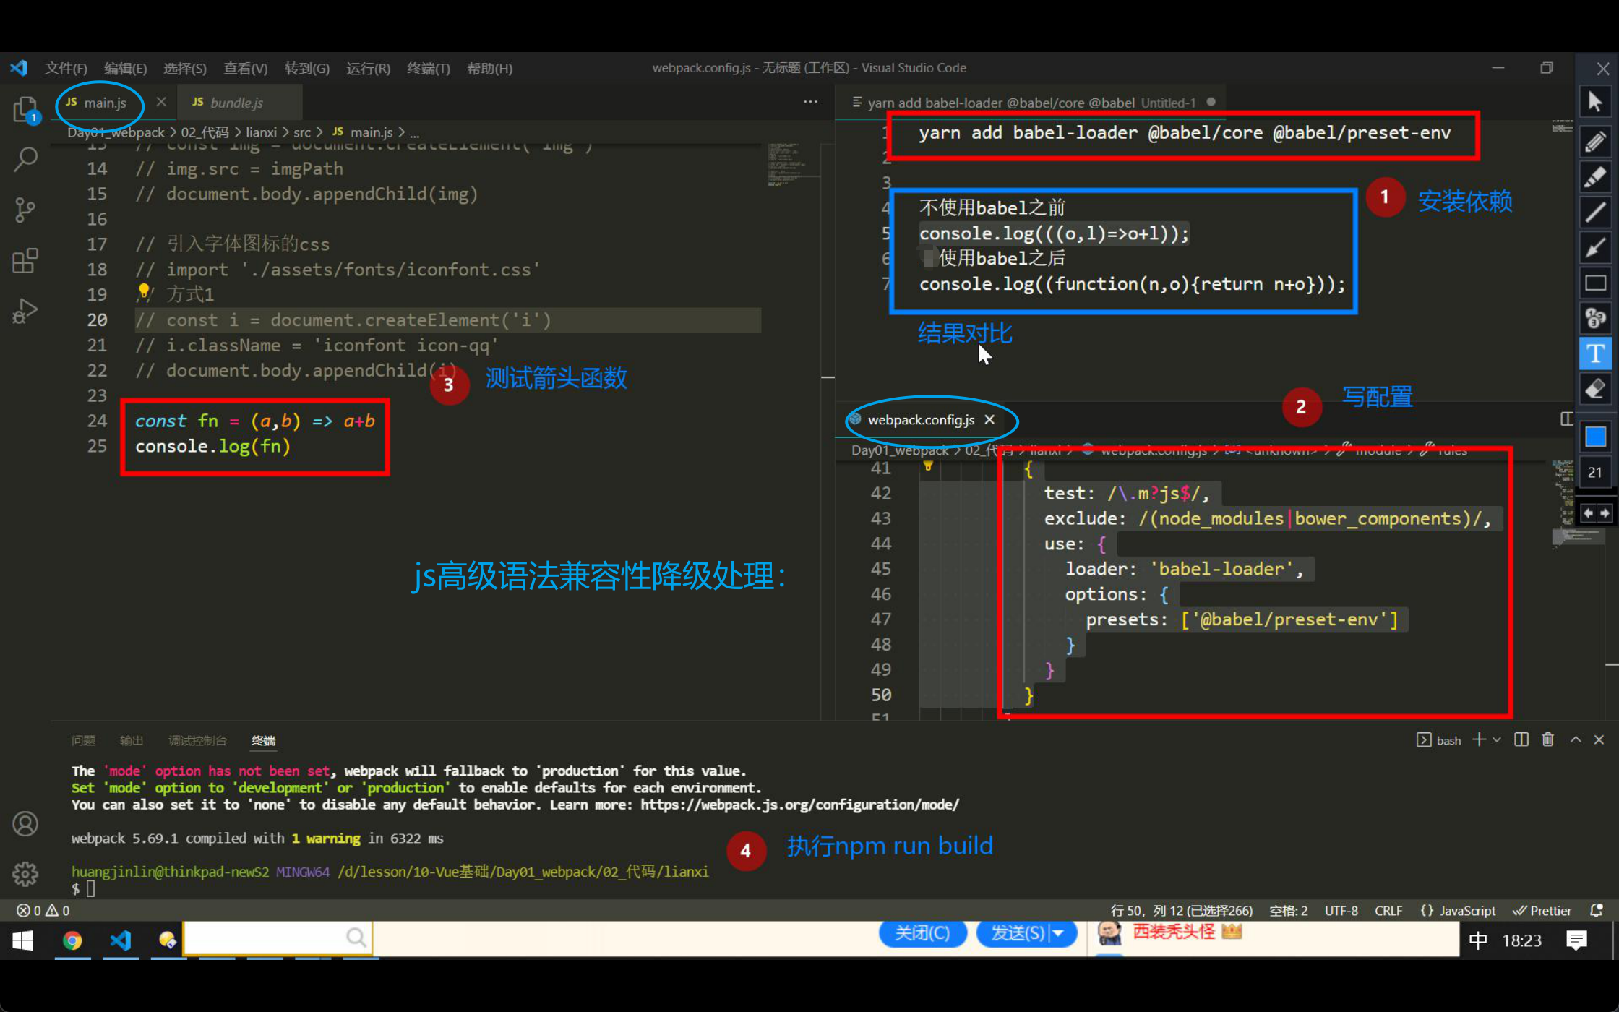The height and width of the screenshot is (1012, 1619).
Task: Select the brush annotation tool
Action: tap(1595, 247)
